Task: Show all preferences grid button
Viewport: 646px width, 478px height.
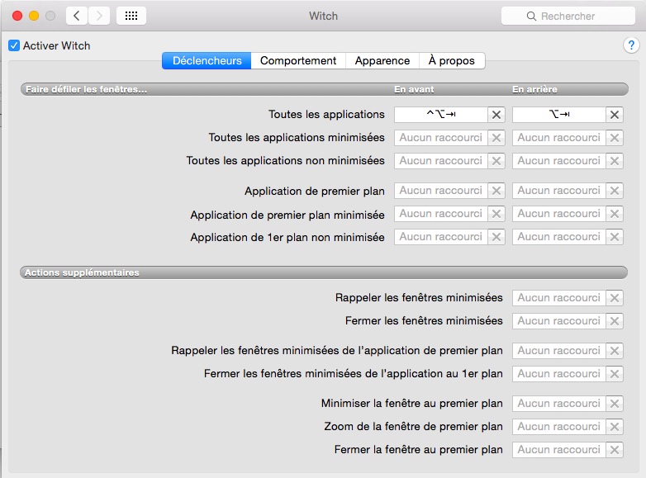Action: [131, 16]
